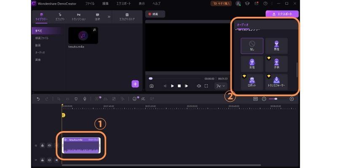Open the ファイル menu
337x168 pixels.
coord(90,3)
